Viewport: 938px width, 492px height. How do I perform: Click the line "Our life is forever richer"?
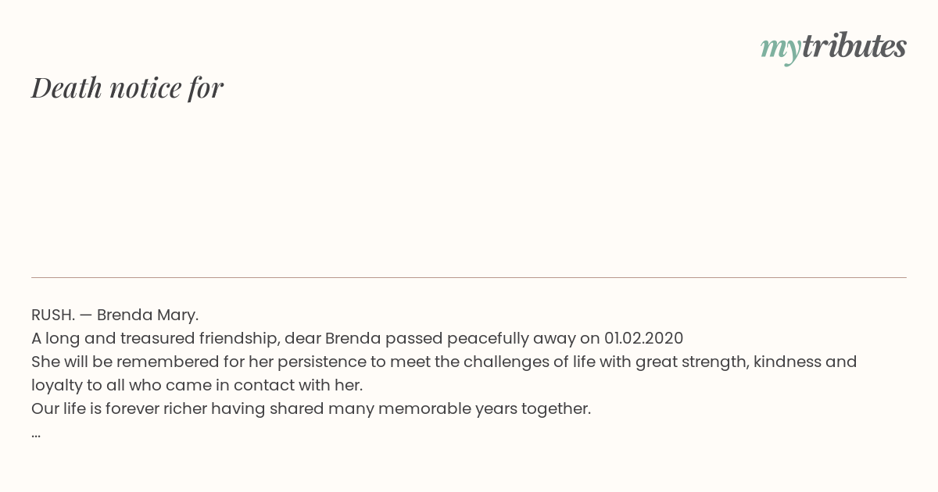(311, 409)
